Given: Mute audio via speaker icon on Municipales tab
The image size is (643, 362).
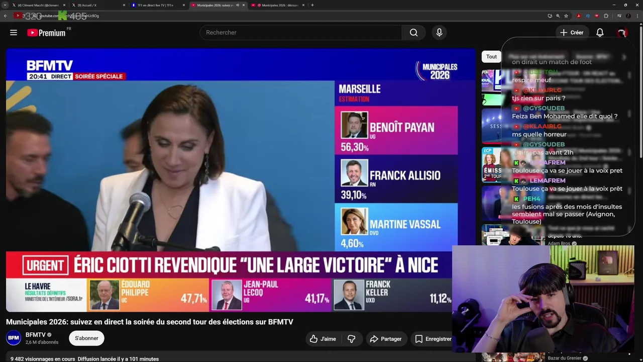Looking at the screenshot, I should coord(238,5).
